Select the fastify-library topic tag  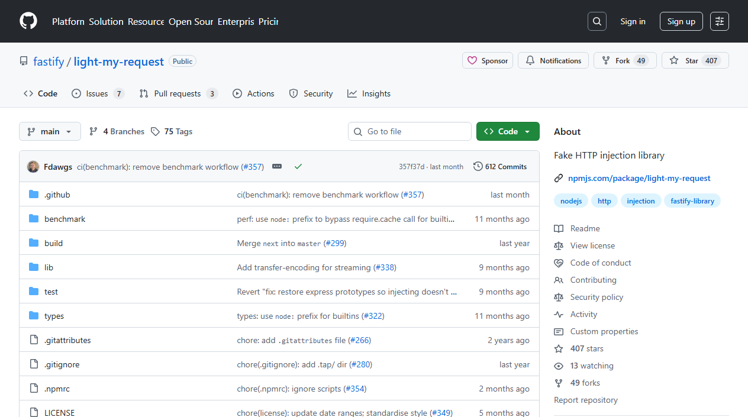pos(692,201)
